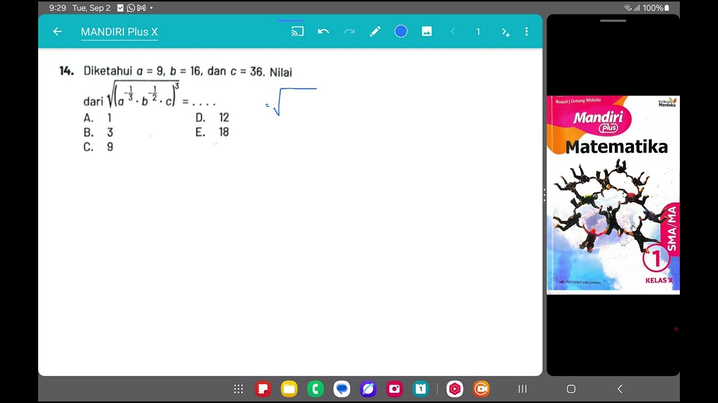This screenshot has height=403, width=718.
Task: Tap answer option E. 18
Action: 212,133
